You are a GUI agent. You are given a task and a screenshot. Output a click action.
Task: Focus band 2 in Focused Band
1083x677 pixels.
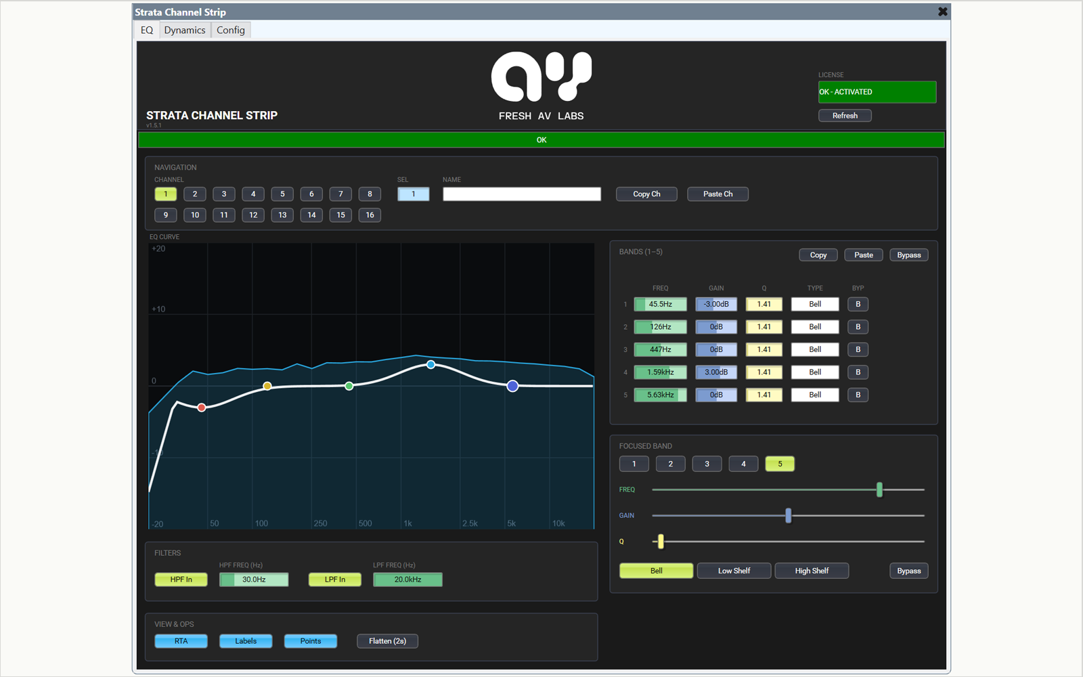pyautogui.click(x=671, y=464)
